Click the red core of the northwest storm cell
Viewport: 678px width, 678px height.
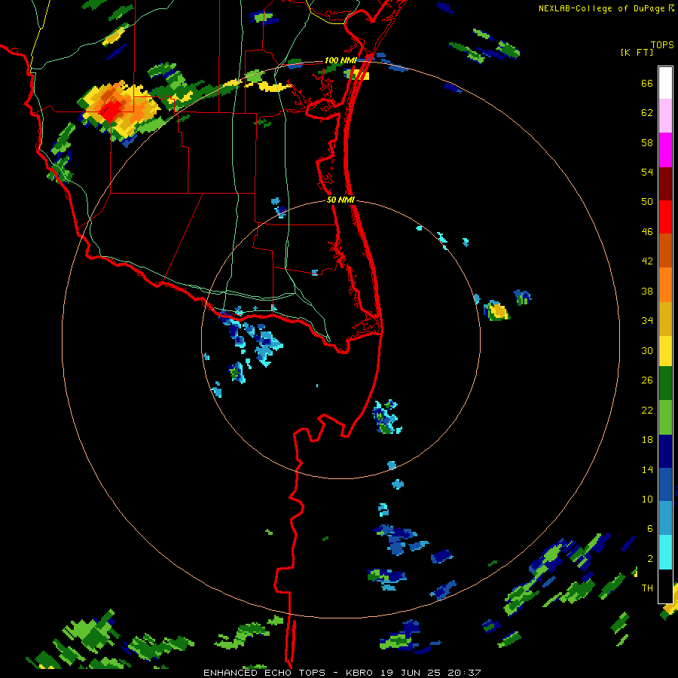111,111
